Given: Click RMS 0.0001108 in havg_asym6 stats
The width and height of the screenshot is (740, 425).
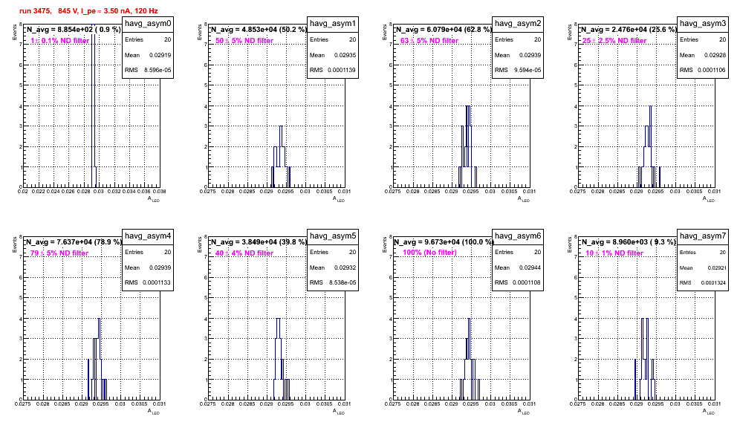Looking at the screenshot, I should (x=518, y=283).
